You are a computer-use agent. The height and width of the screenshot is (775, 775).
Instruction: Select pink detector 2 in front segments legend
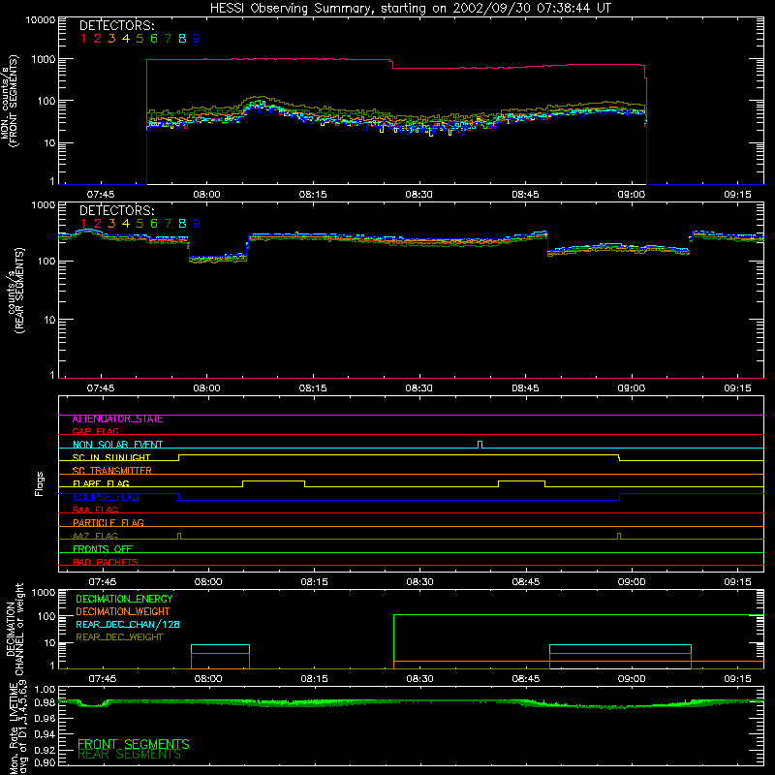click(98, 39)
